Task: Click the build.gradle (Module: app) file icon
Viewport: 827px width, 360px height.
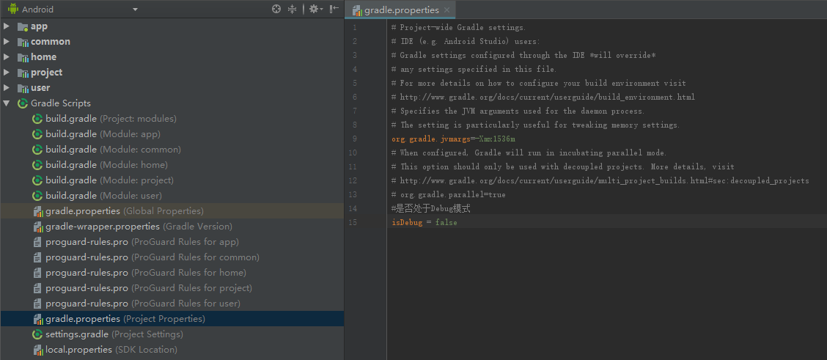Action: [37, 134]
